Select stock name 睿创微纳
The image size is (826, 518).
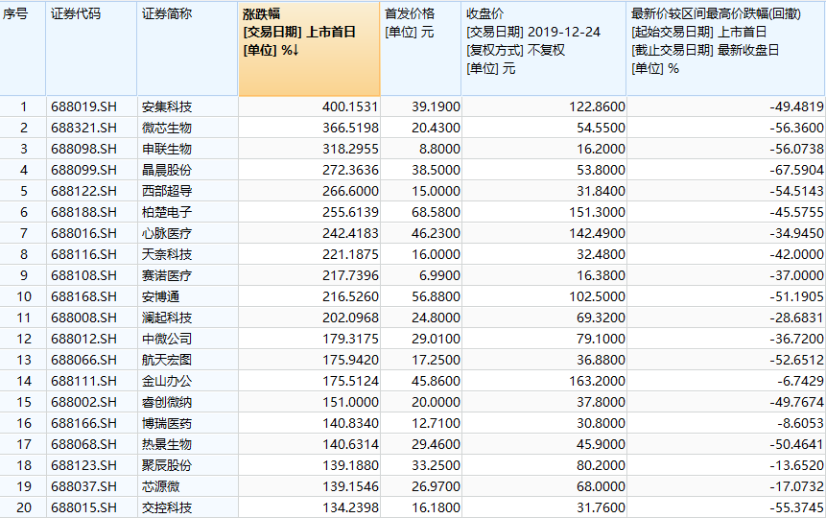pos(167,402)
